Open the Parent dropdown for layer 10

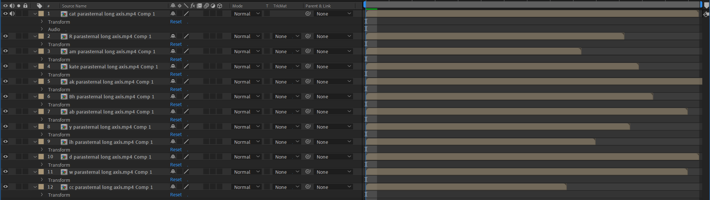coord(333,157)
